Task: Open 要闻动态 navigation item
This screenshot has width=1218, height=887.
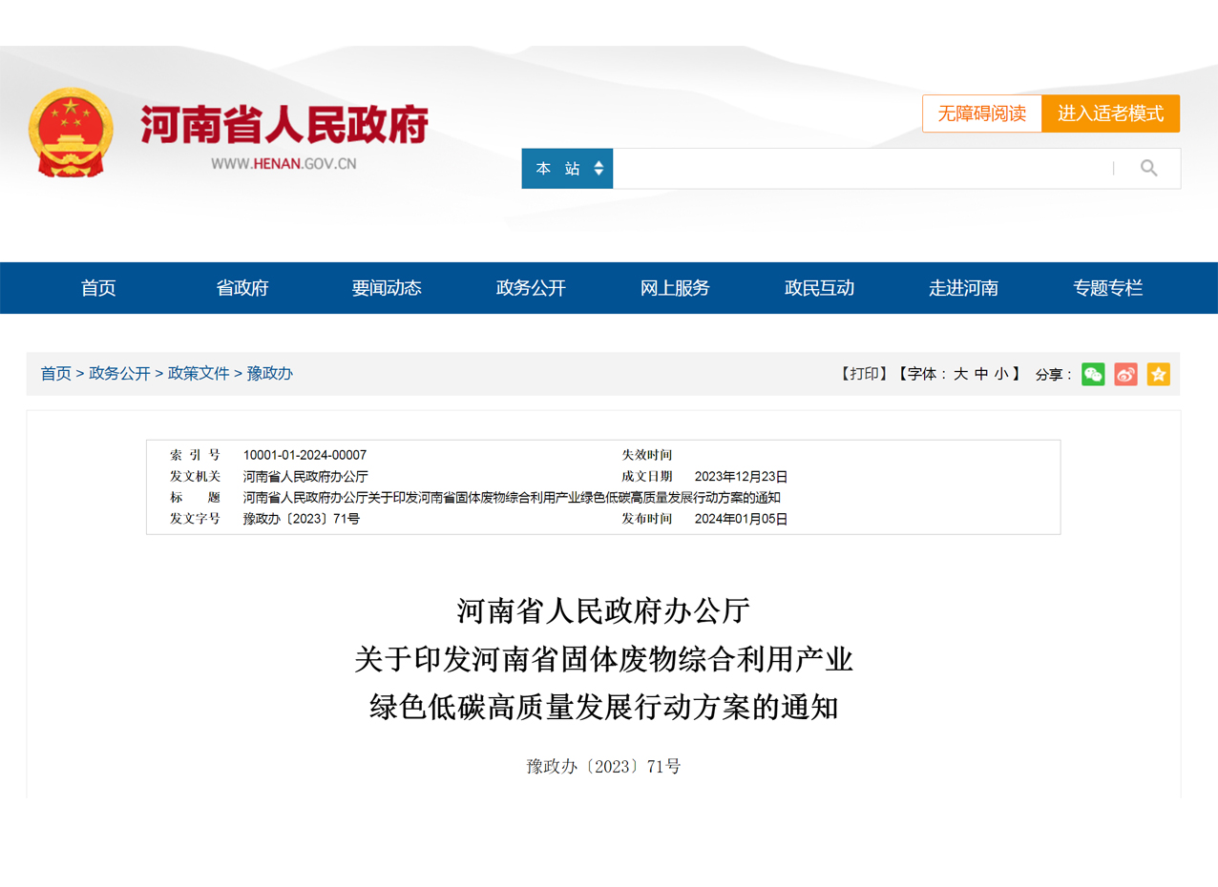Action: click(387, 288)
